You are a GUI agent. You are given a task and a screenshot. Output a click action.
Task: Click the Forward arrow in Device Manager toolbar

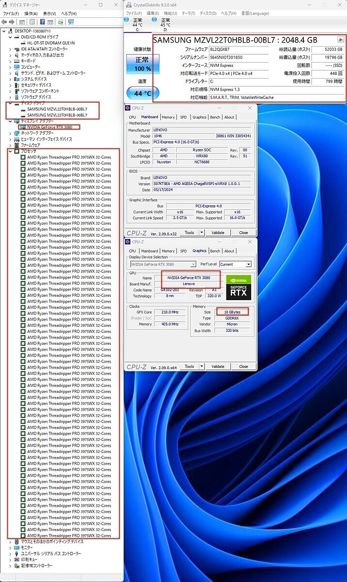click(x=12, y=22)
